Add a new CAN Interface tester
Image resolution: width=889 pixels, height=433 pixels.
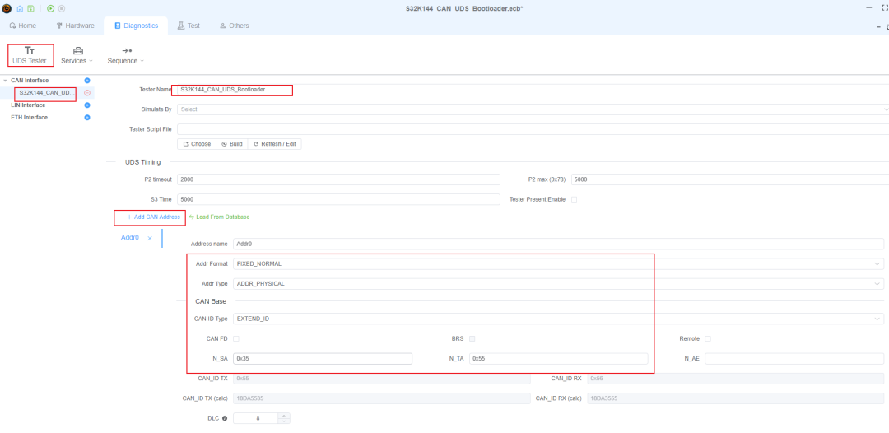[87, 81]
